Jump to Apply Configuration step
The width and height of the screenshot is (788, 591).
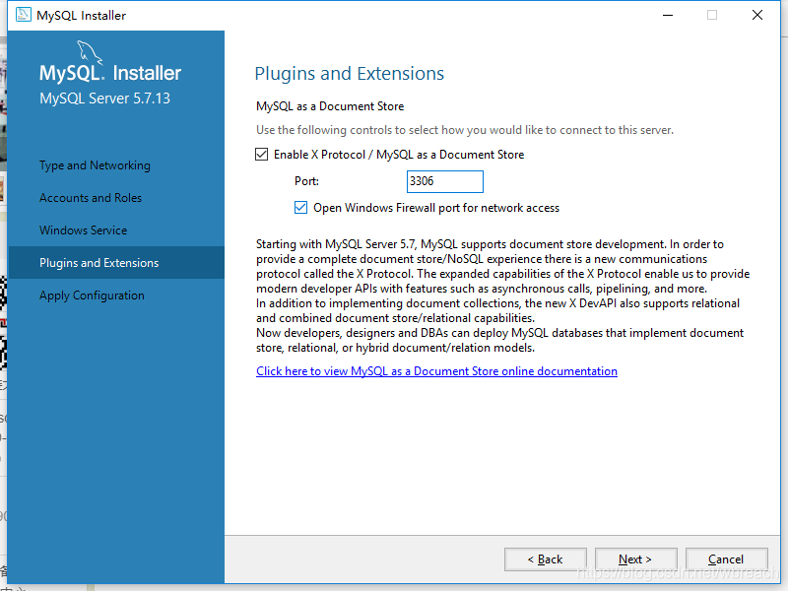[x=92, y=295]
